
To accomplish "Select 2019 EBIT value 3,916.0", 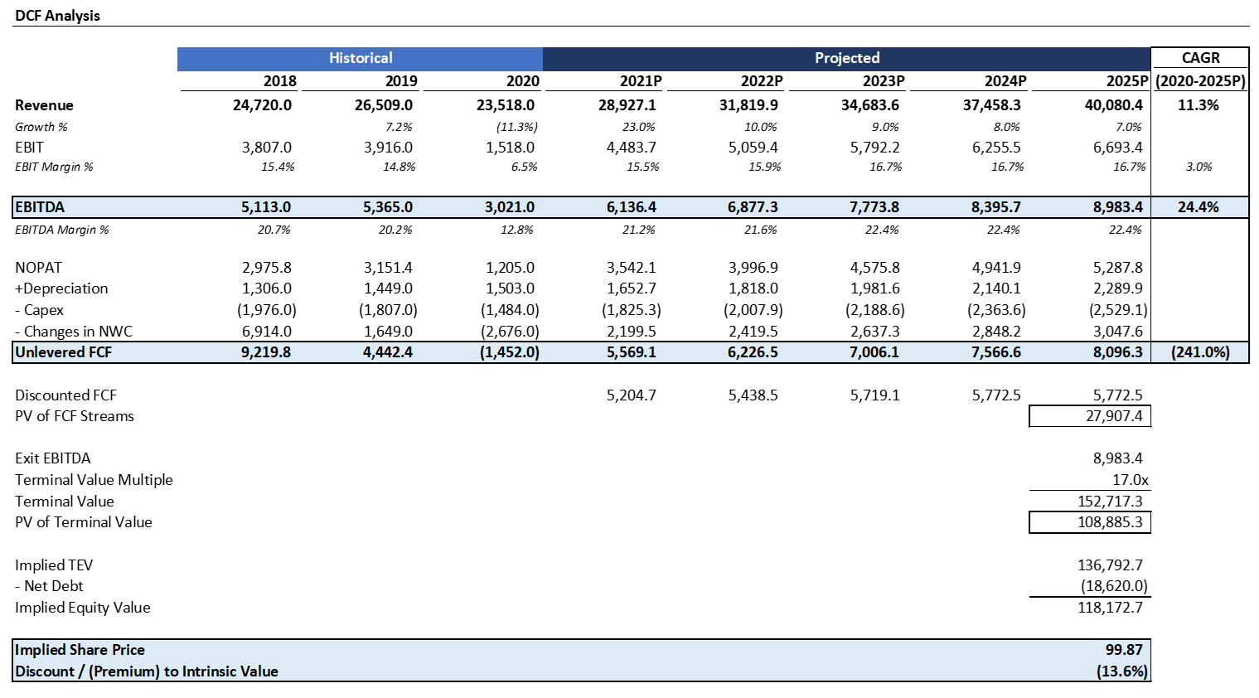I will pos(388,147).
